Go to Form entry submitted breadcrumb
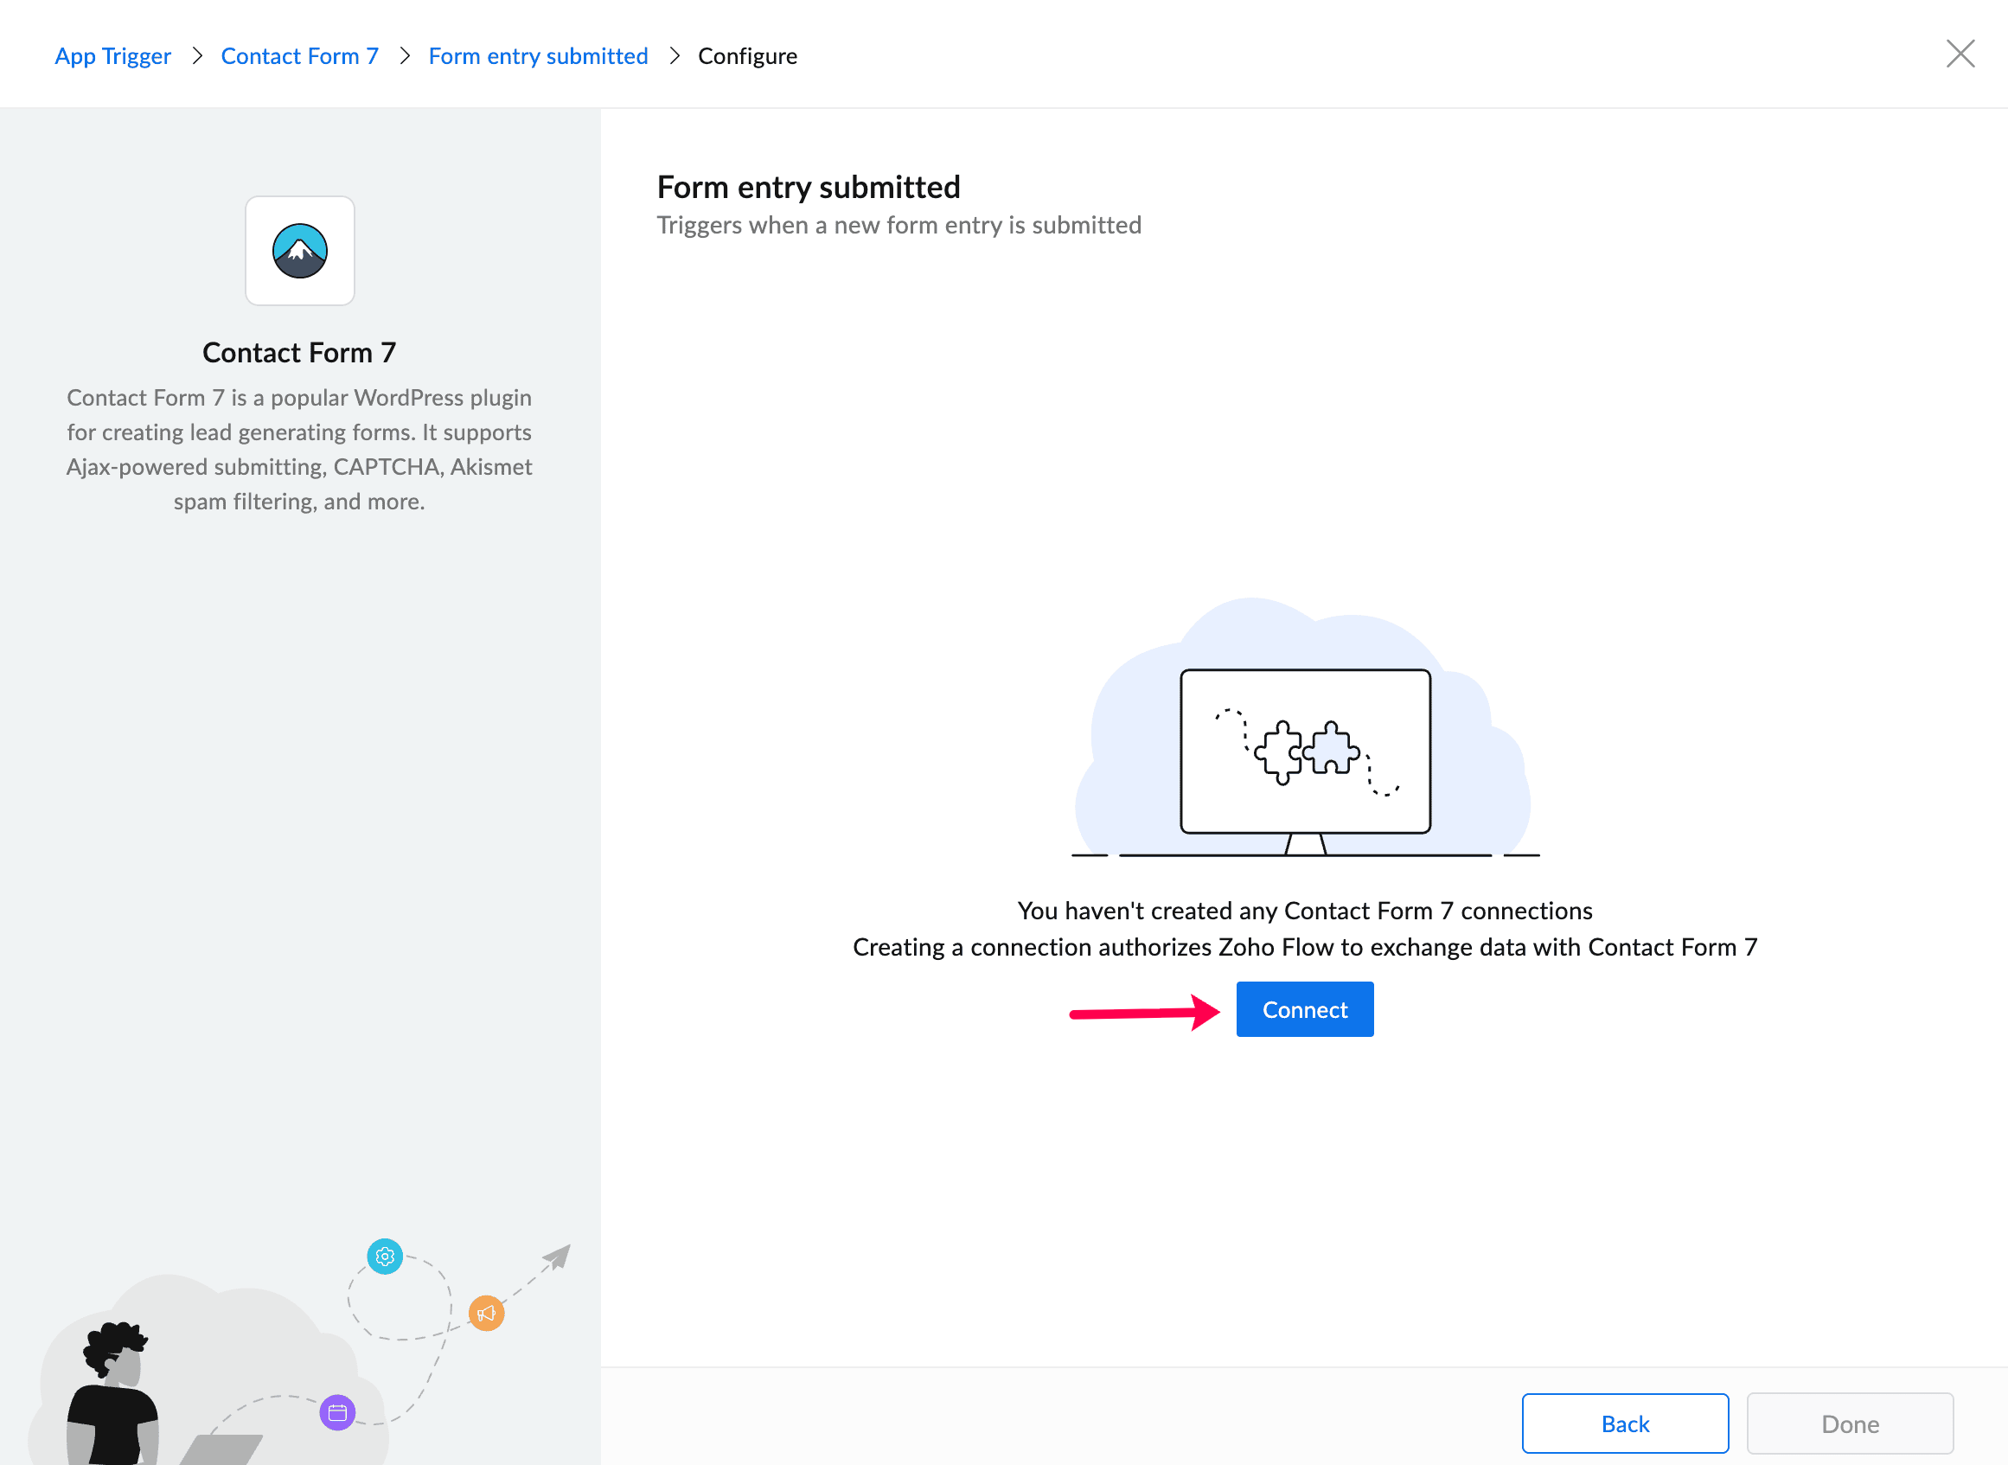The width and height of the screenshot is (2008, 1465). [538, 56]
